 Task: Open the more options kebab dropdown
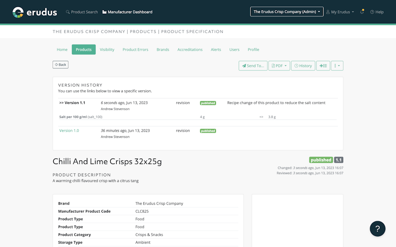pos(337,66)
